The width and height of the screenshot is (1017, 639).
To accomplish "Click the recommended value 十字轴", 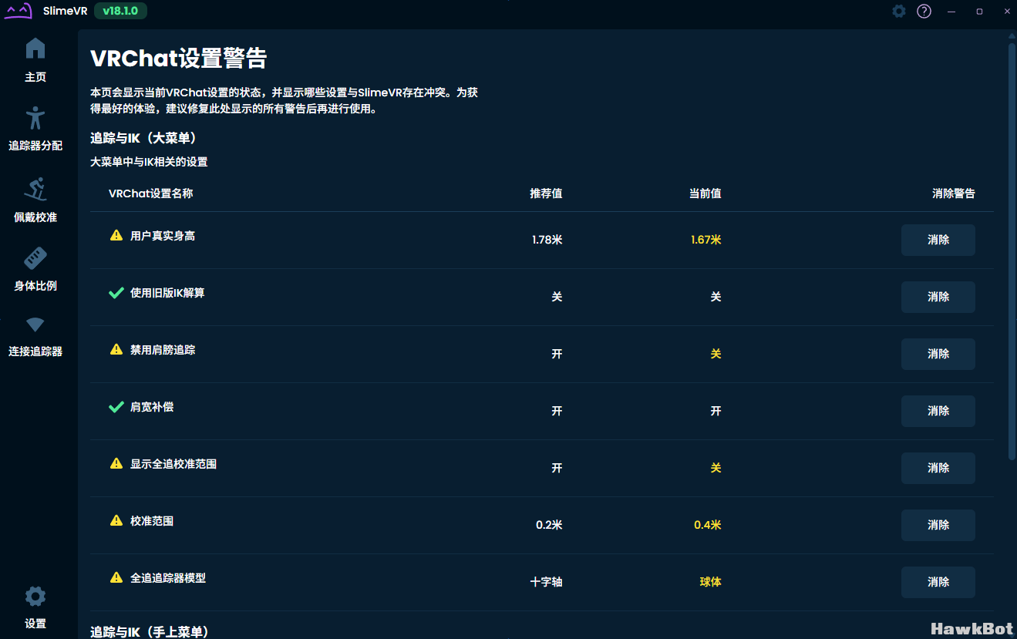I will click(x=547, y=582).
